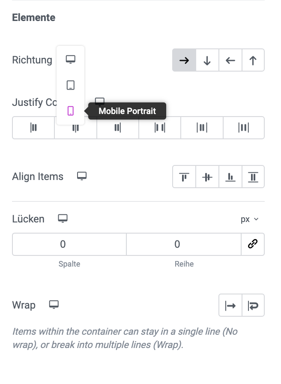
Task: Choose Justify Content space-evenly option
Action: pos(244,128)
